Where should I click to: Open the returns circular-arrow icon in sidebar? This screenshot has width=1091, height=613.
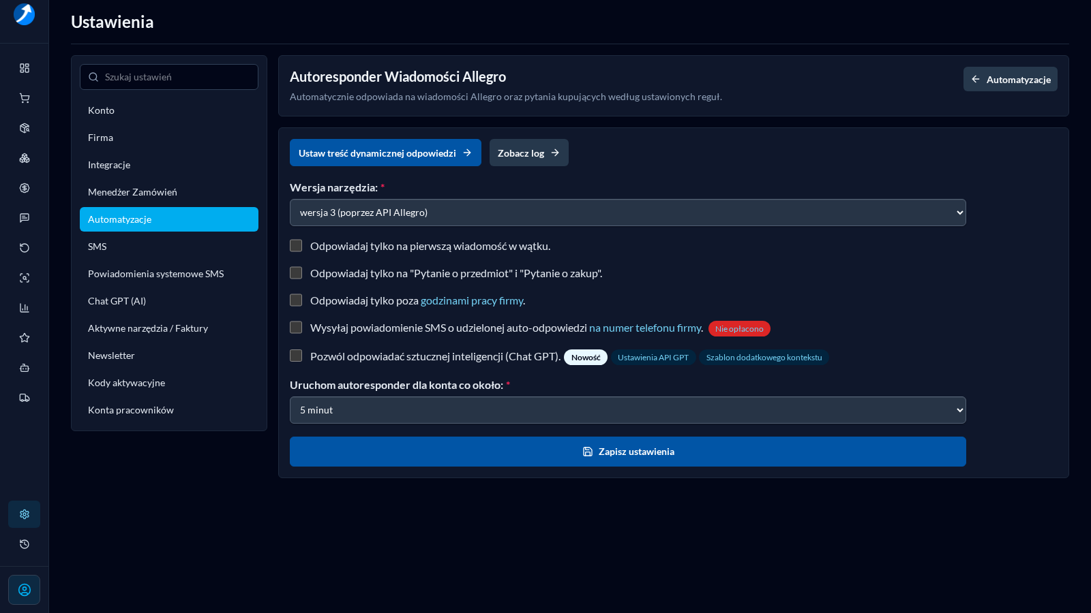(25, 248)
